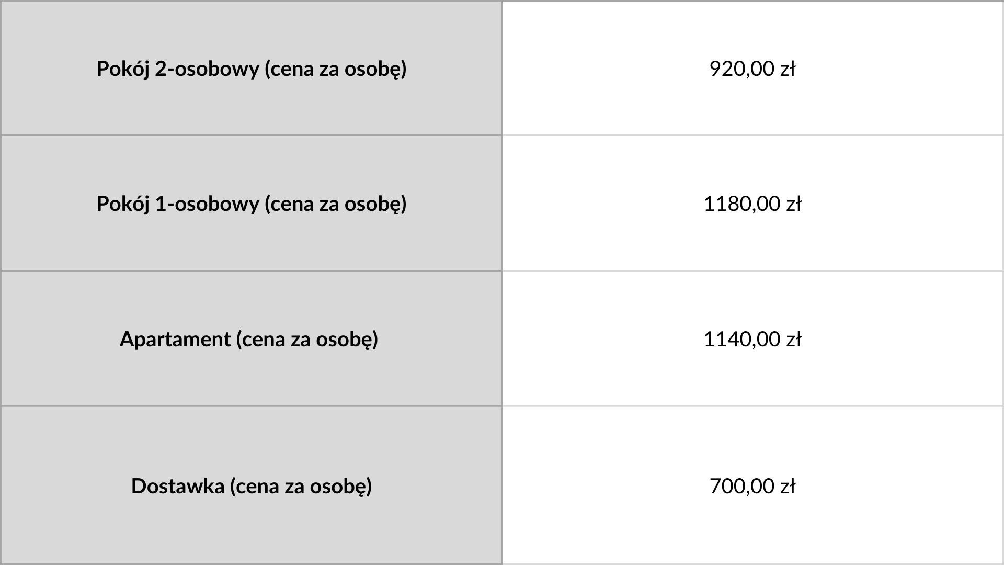This screenshot has height=565, width=1004.
Task: Click the word 'Pokój' in the second row
Action: coord(123,204)
